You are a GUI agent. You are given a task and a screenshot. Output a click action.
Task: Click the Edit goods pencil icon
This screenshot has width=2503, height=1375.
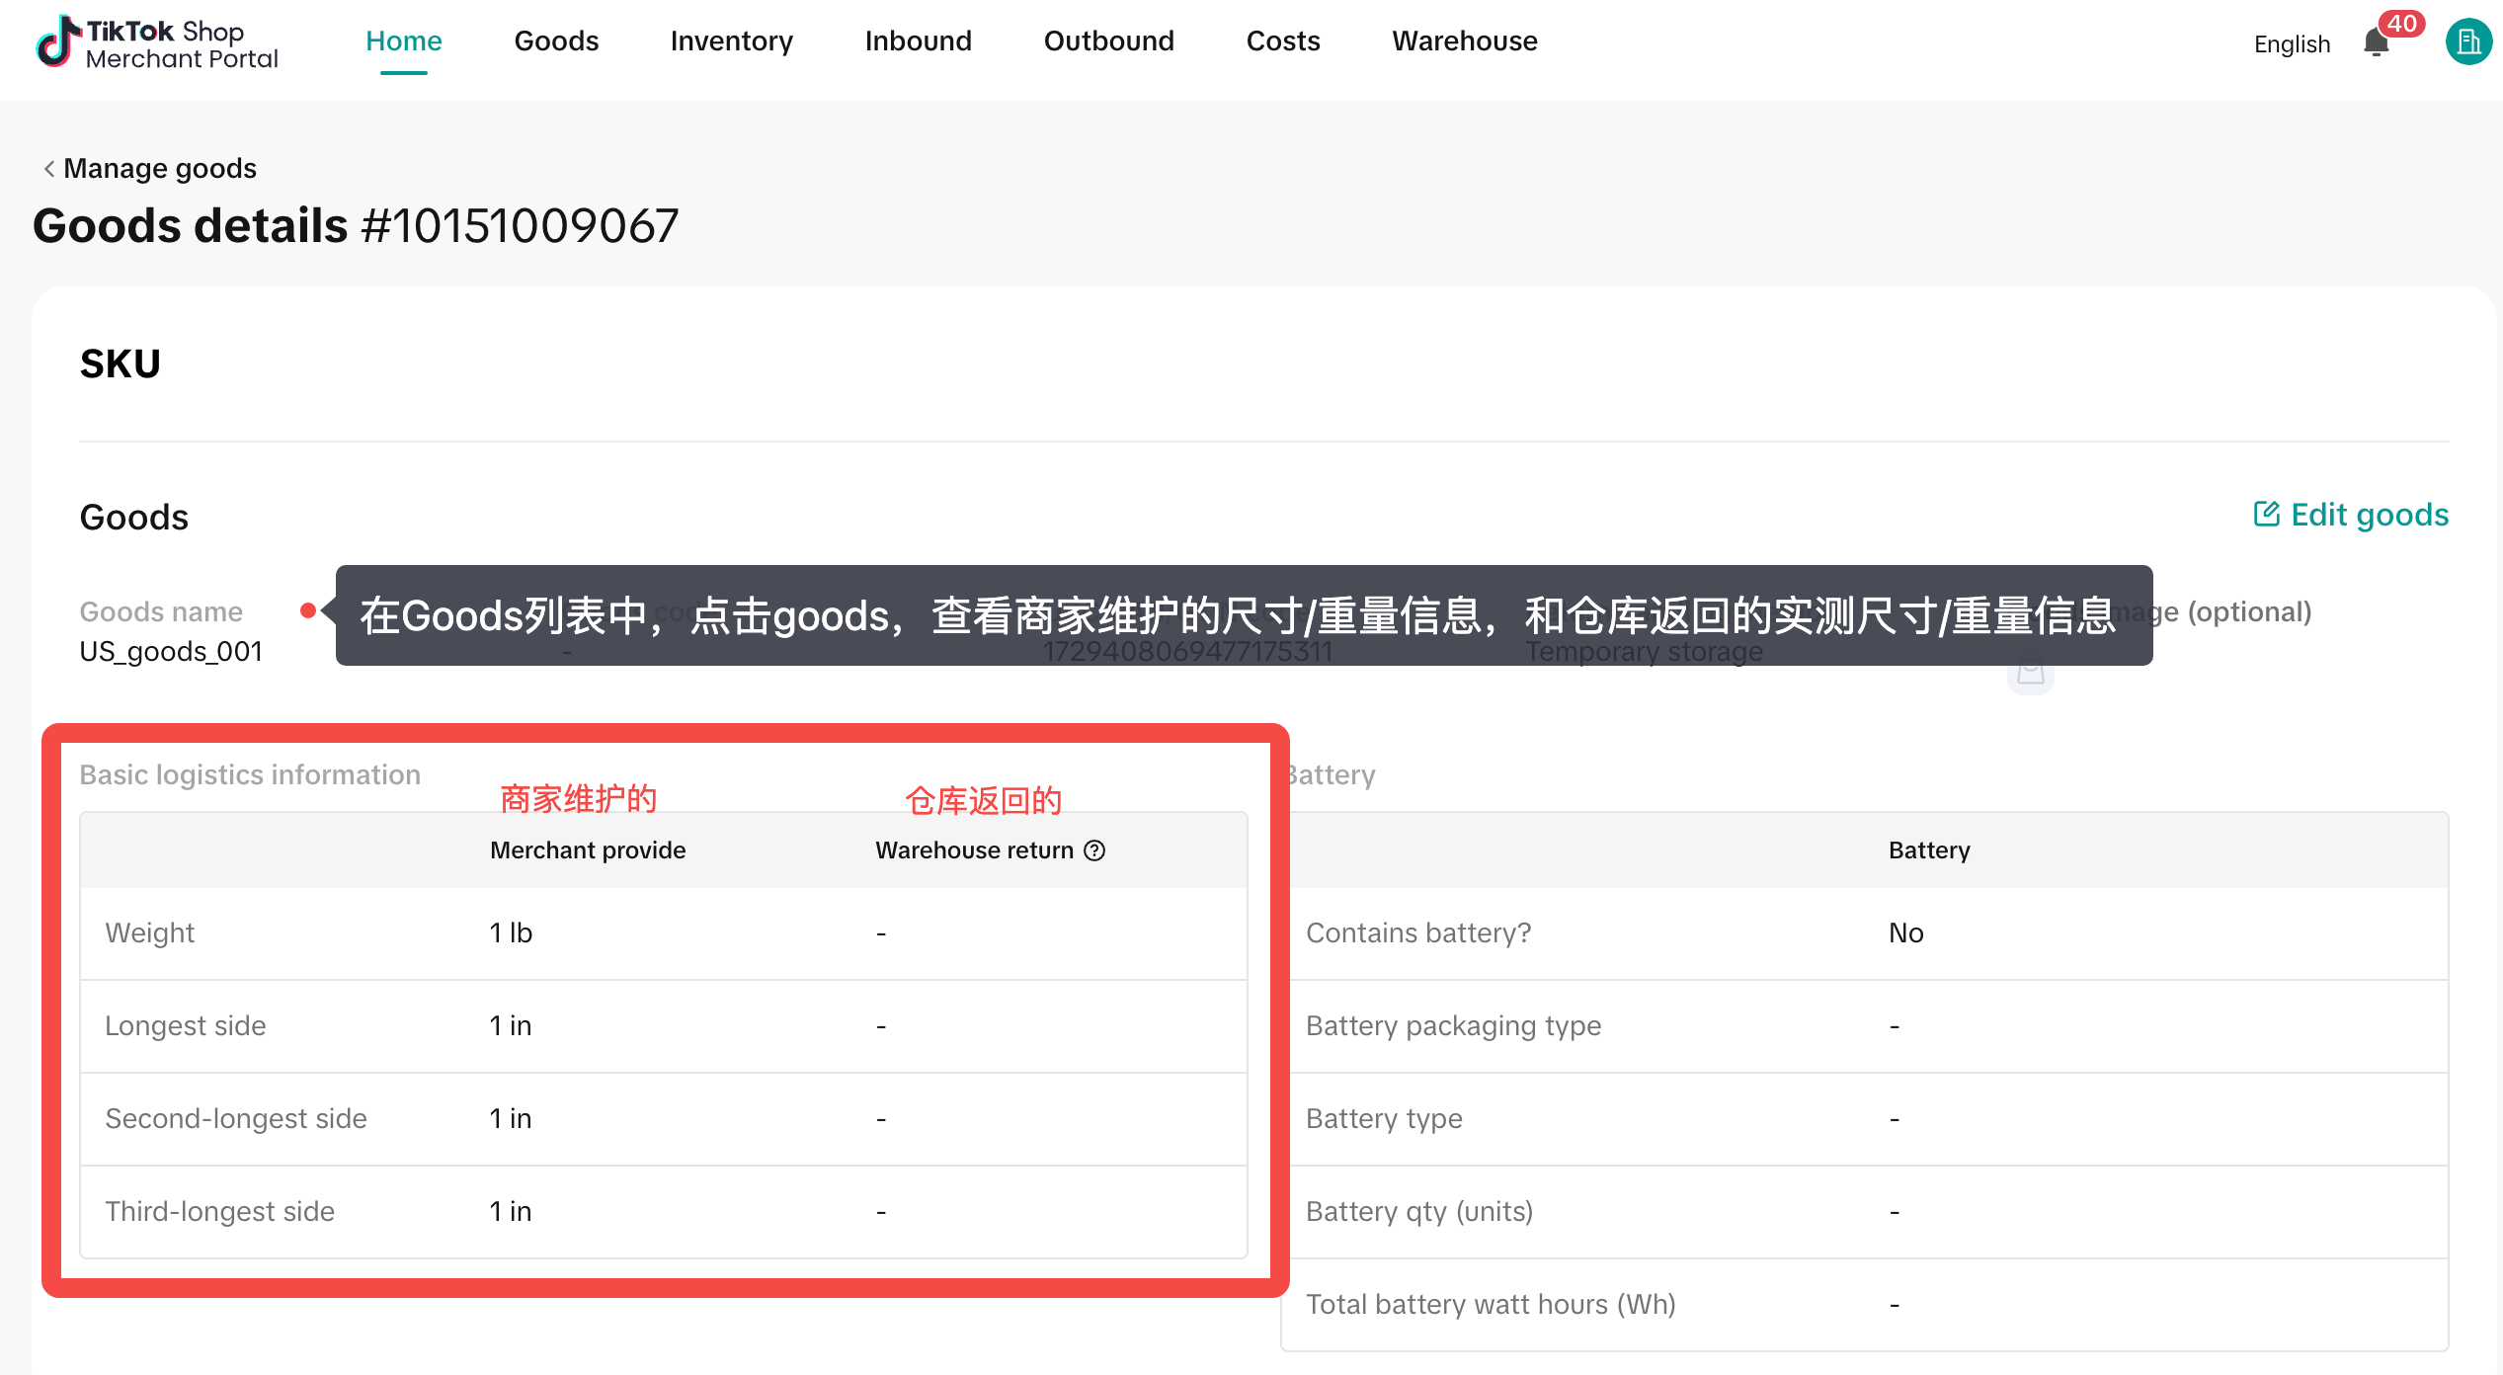(2265, 514)
